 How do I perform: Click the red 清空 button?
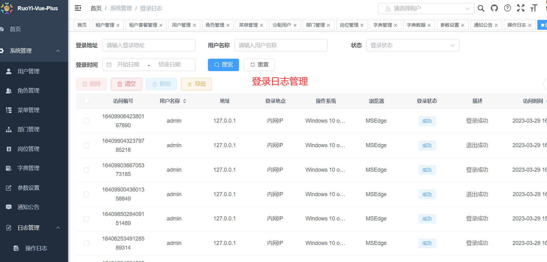126,84
